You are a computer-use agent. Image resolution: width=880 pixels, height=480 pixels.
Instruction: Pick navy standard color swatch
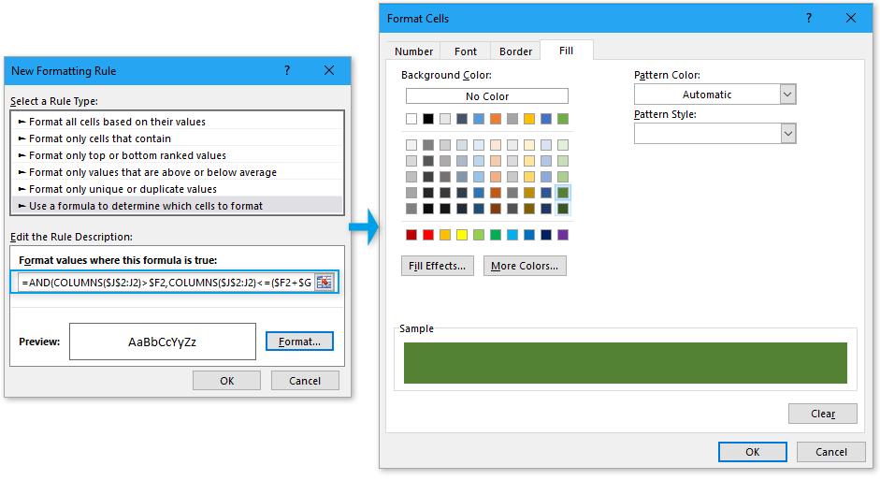[x=546, y=235]
